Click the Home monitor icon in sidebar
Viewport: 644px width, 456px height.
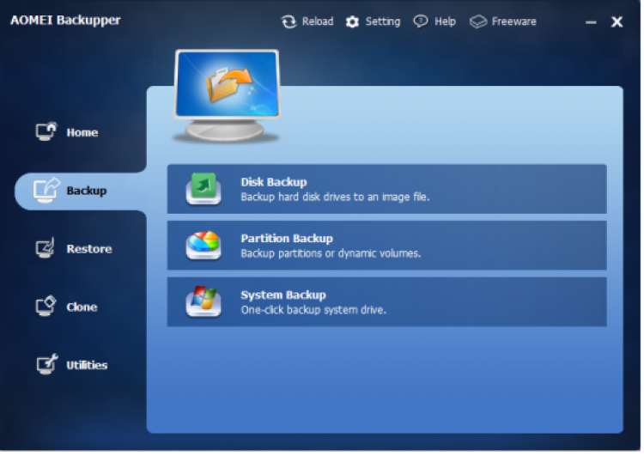47,132
